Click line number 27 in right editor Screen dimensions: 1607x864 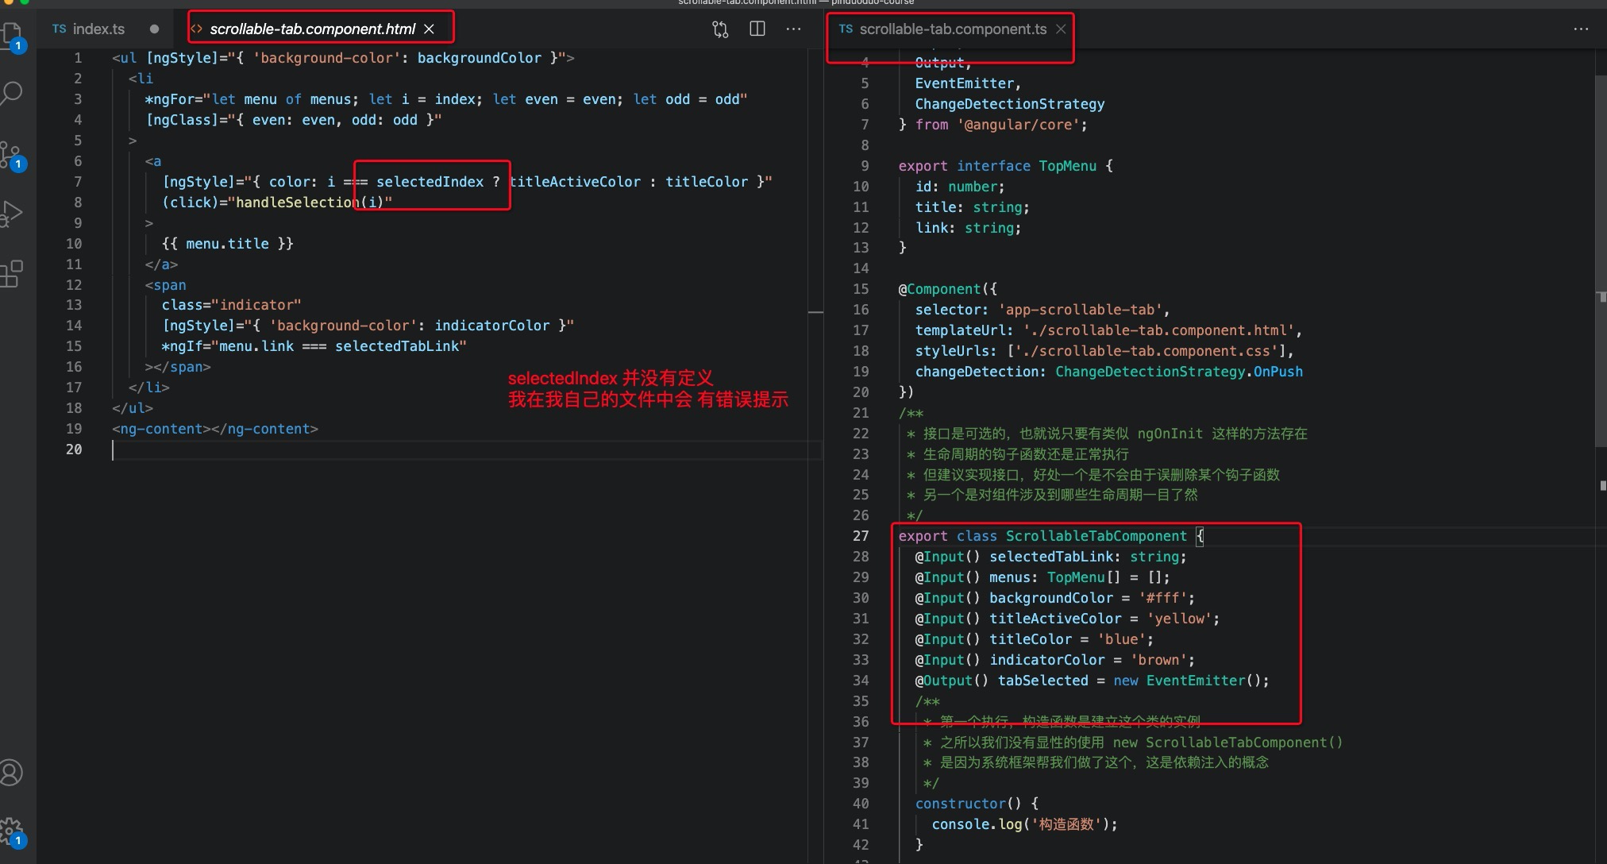point(861,536)
